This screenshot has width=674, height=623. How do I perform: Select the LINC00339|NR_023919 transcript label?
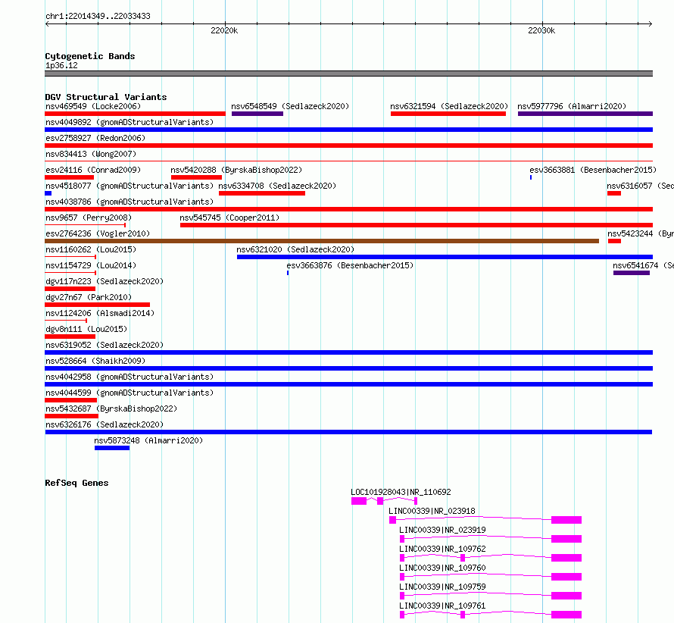(x=443, y=530)
